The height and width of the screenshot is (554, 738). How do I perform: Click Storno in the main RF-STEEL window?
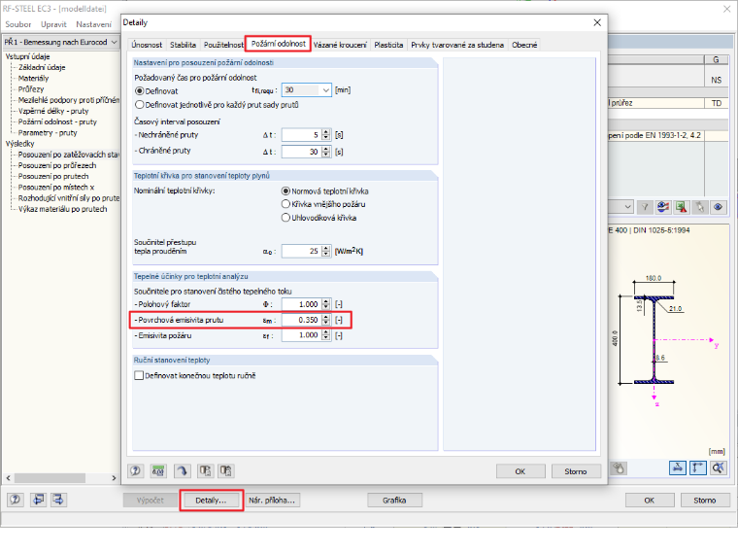(x=705, y=501)
